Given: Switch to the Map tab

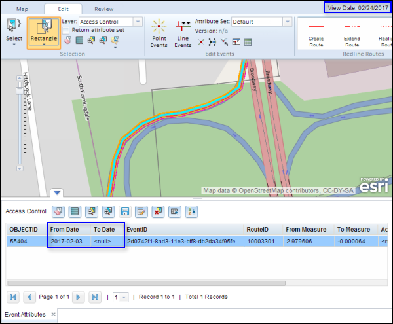Looking at the screenshot, I should [22, 9].
